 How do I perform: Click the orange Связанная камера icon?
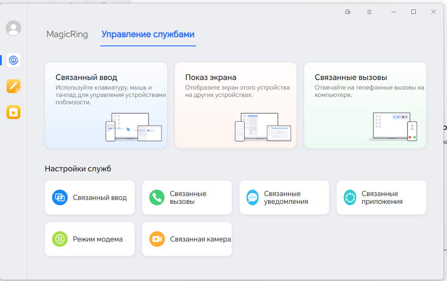pyautogui.click(x=157, y=239)
